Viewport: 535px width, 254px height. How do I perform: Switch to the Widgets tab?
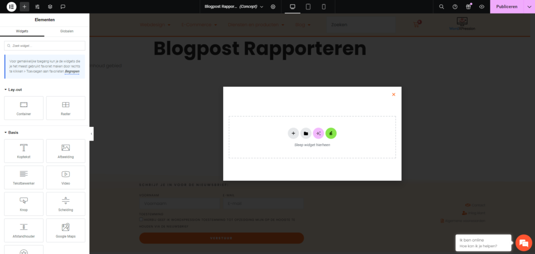22,31
